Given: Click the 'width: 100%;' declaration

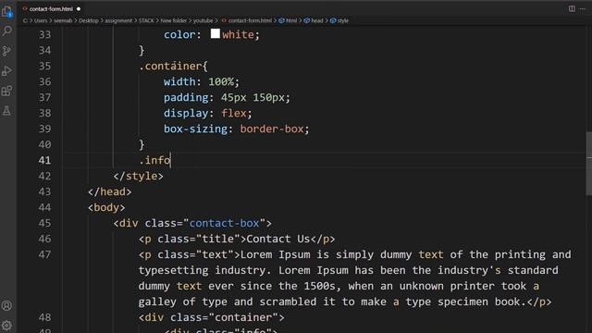Looking at the screenshot, I should 202,81.
